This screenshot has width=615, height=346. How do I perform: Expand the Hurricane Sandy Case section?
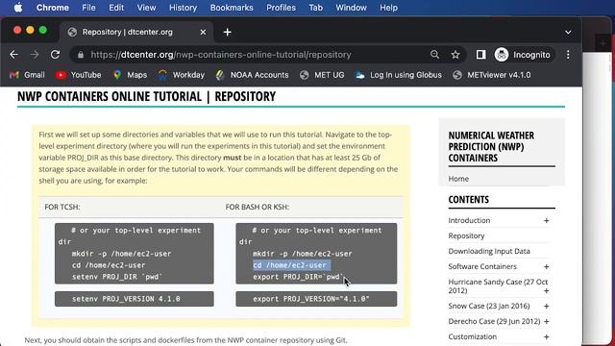[546, 291]
